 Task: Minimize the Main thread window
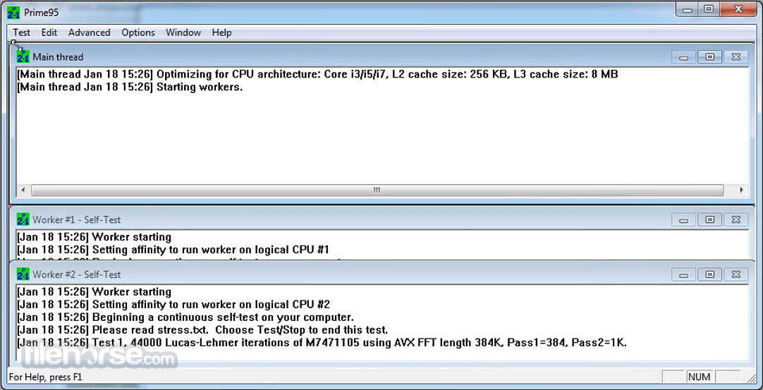pyautogui.click(x=684, y=57)
